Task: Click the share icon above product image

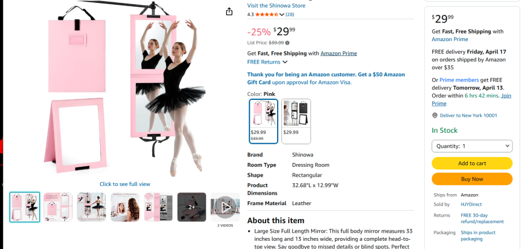Action: pos(229,12)
